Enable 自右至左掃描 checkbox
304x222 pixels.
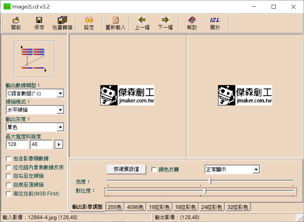pos(8,176)
